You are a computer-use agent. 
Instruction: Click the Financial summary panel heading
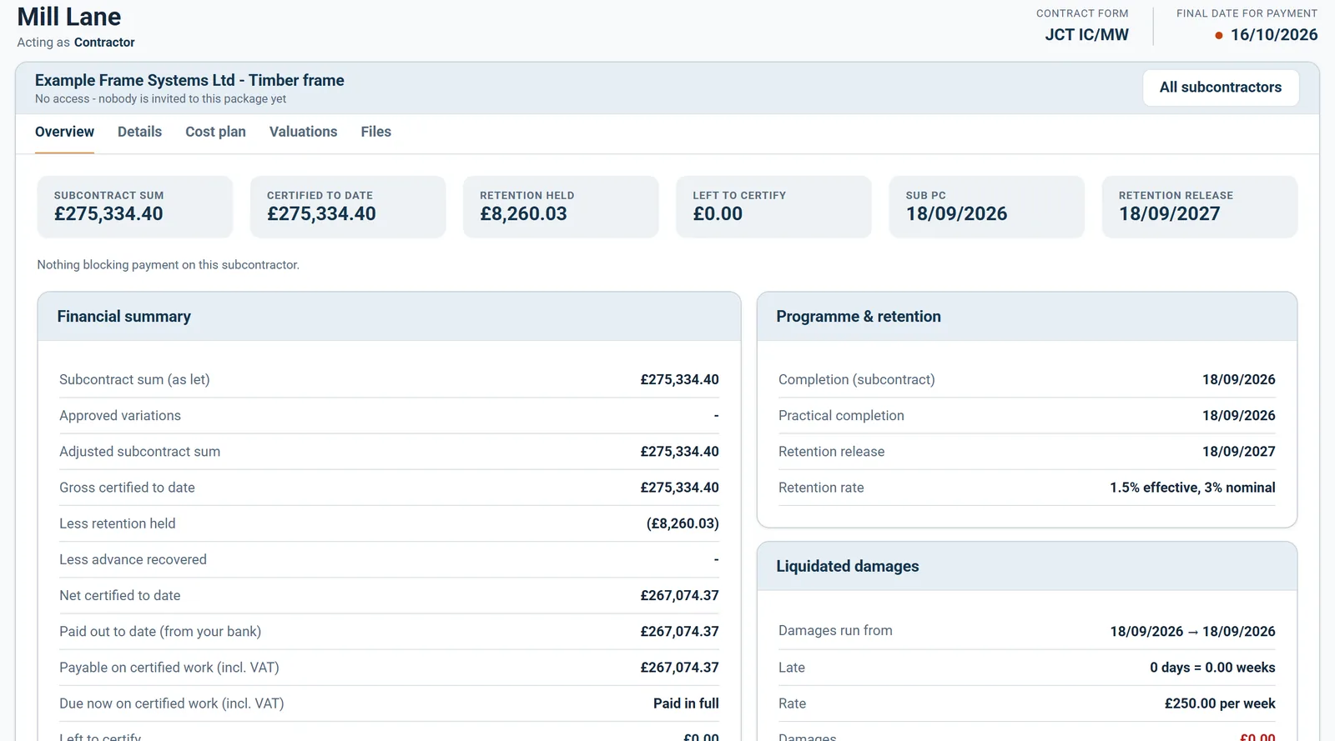point(124,317)
